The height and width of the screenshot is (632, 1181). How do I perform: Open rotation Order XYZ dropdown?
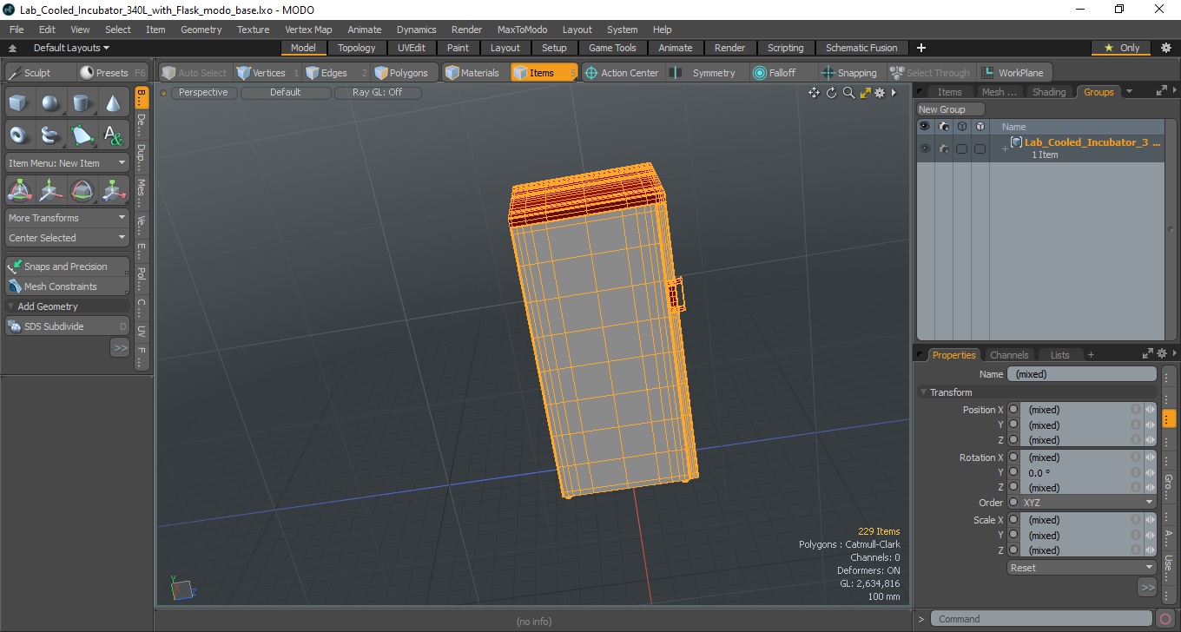1082,503
